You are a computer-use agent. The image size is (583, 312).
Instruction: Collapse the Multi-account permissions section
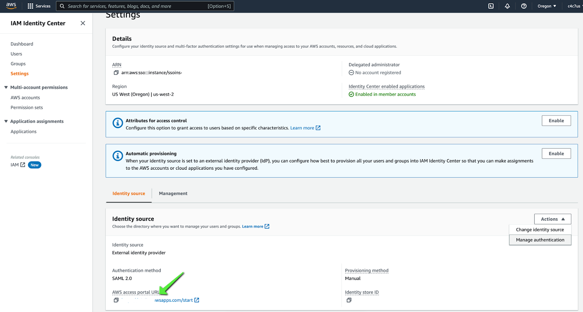[x=6, y=87]
